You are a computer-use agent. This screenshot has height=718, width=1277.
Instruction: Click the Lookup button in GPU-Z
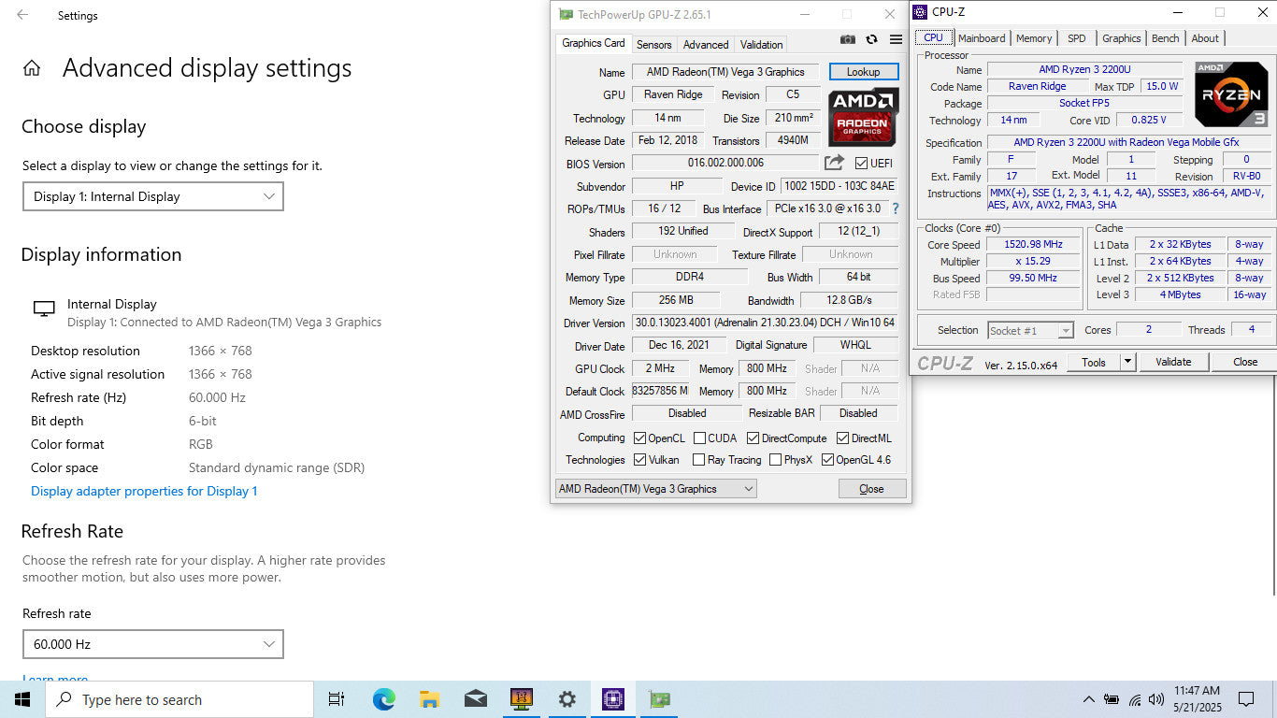tap(863, 72)
